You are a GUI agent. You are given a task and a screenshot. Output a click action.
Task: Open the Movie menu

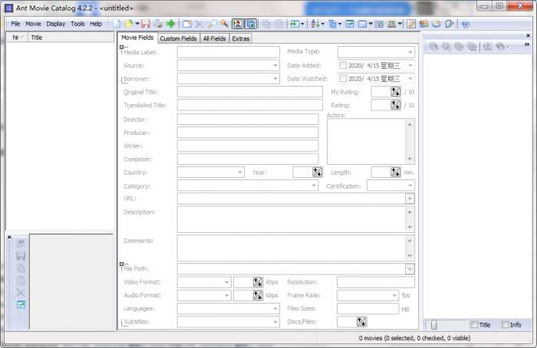(x=33, y=24)
